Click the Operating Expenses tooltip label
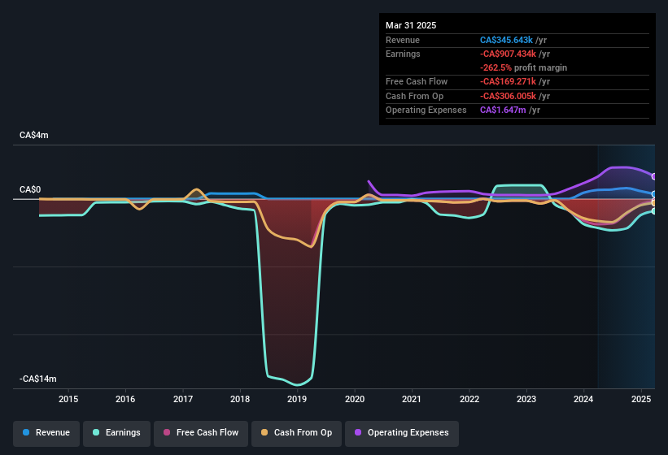Screen dimensions: 668x455 (x=426, y=110)
